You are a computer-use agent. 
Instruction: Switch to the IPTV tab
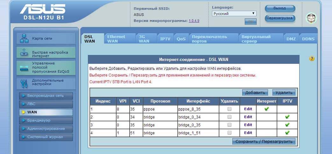point(165,39)
